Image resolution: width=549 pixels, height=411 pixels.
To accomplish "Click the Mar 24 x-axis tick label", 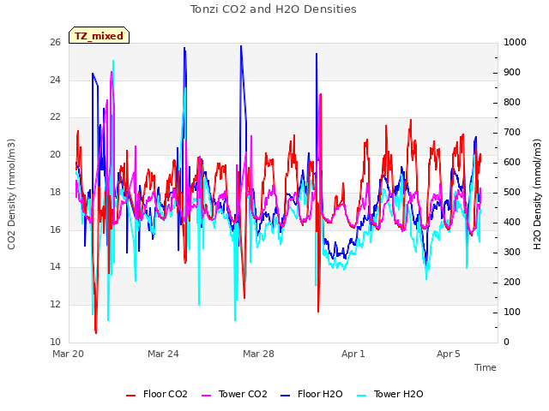I will click(x=163, y=354).
